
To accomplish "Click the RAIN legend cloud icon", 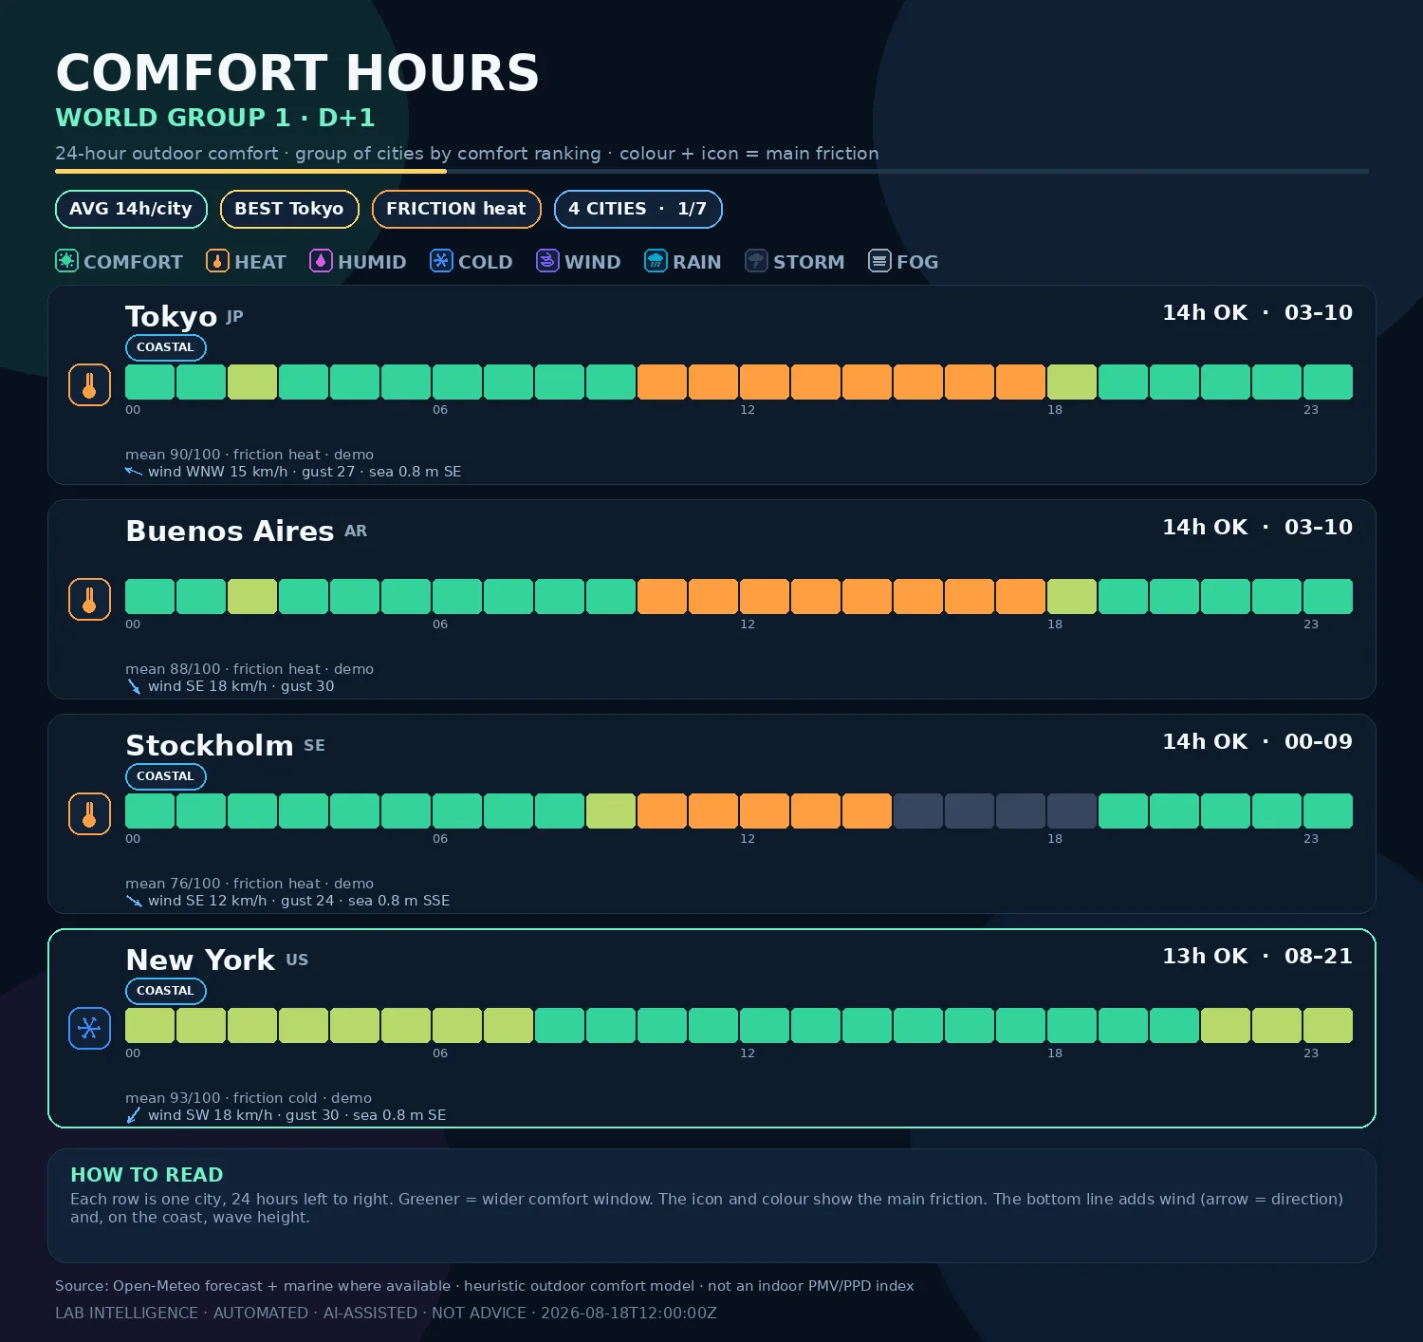I will coord(656,261).
